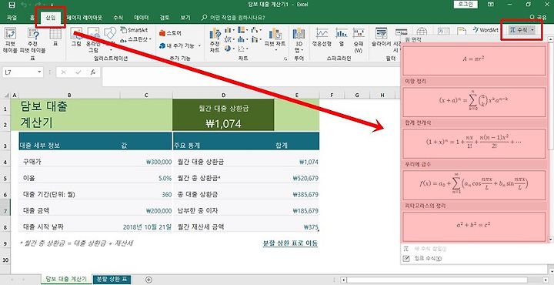Add a 열 column sparkline
Viewport: 554px width, 285px height.
pyautogui.click(x=342, y=37)
